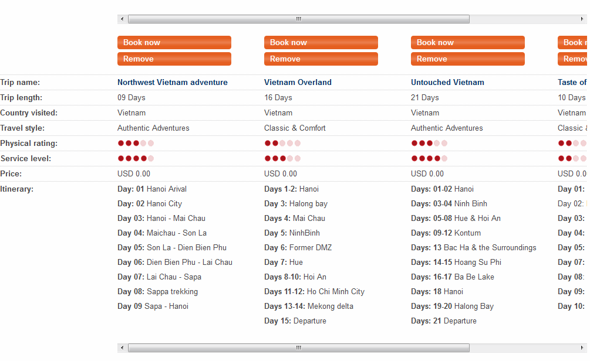The width and height of the screenshot is (590, 361).
Task: Click the top horizontal scrollbar thumb
Action: [299, 19]
